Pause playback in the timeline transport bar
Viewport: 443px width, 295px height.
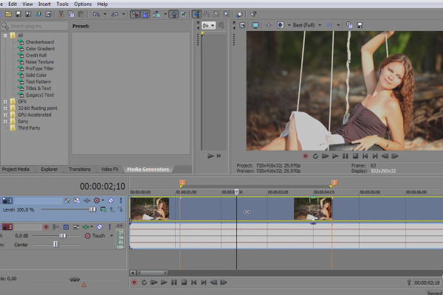(x=174, y=282)
